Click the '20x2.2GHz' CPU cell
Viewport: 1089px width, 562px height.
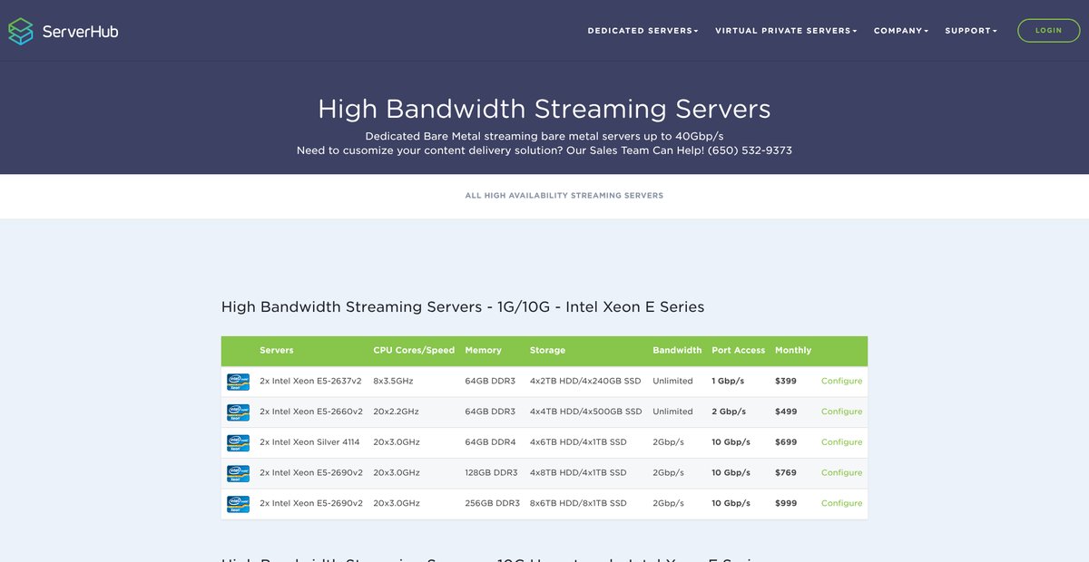397,412
